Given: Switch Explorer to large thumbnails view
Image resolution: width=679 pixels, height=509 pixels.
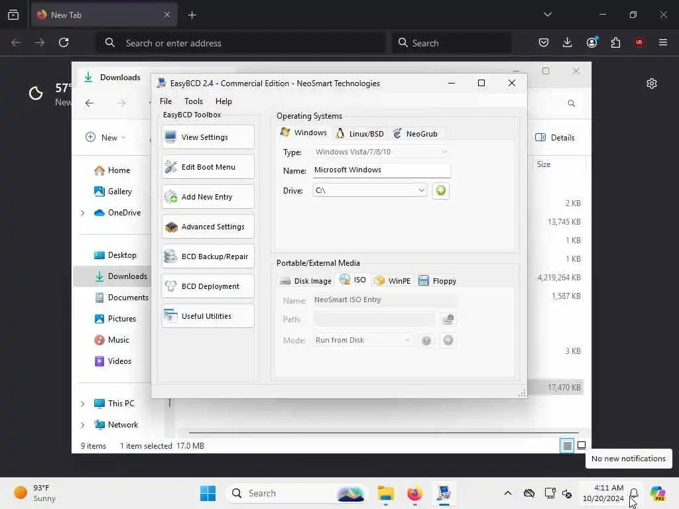Looking at the screenshot, I should pyautogui.click(x=582, y=445).
